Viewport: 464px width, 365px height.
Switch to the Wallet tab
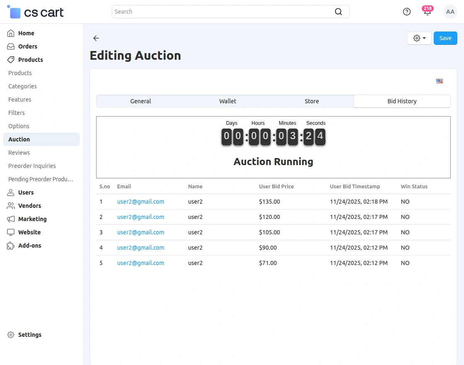point(228,101)
